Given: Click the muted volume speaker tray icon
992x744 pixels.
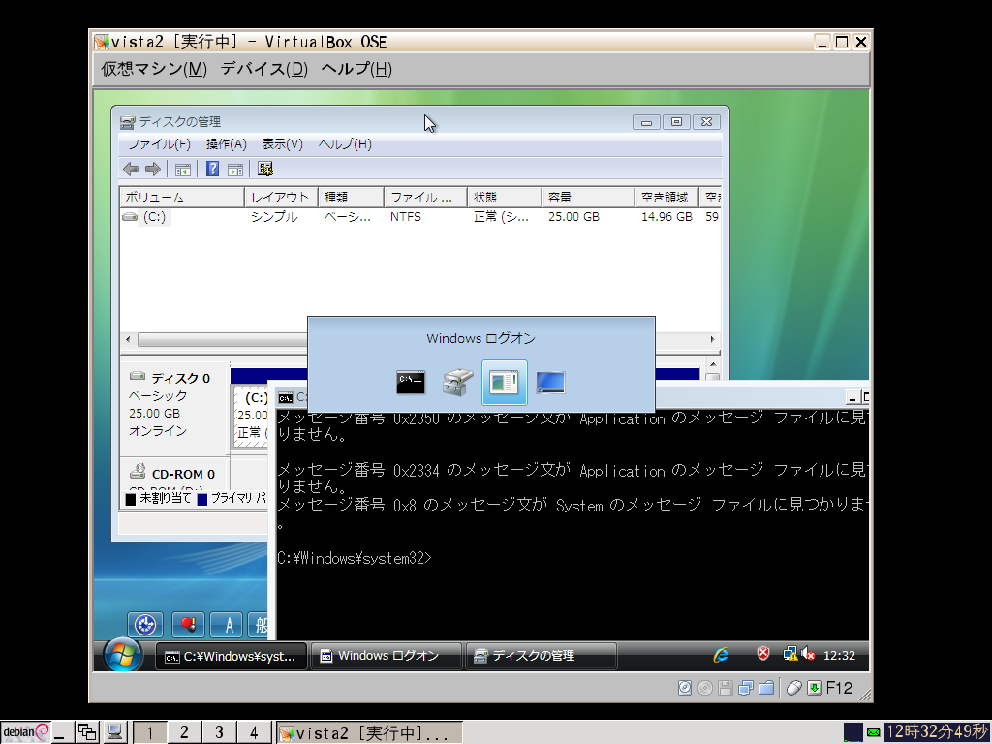Looking at the screenshot, I should (x=808, y=654).
